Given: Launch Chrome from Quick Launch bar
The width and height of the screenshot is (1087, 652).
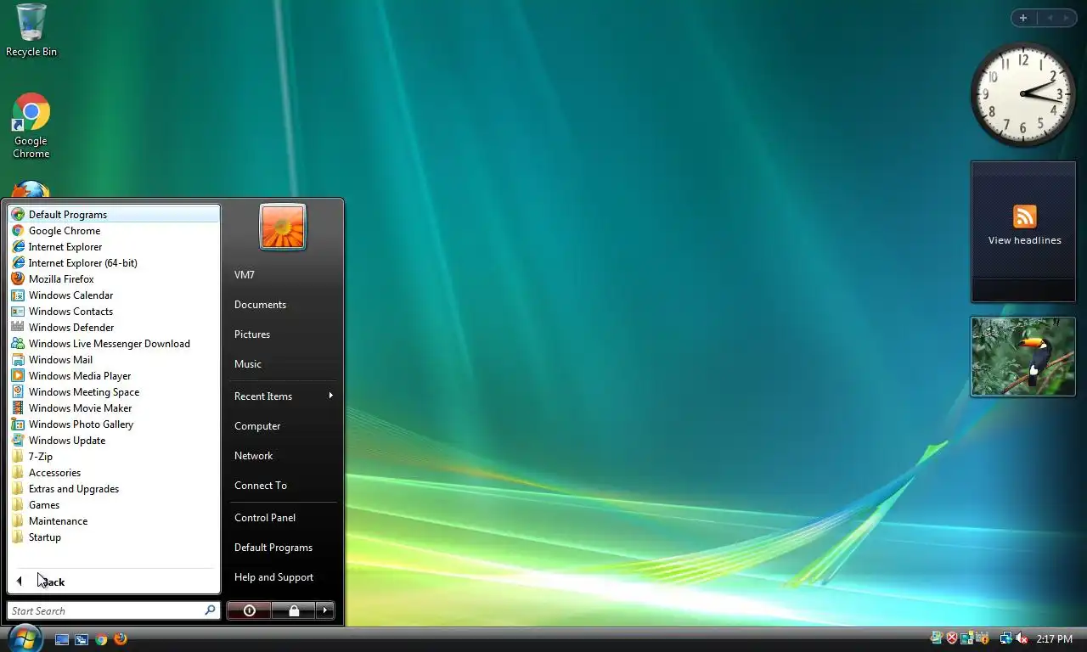Looking at the screenshot, I should pyautogui.click(x=101, y=639).
